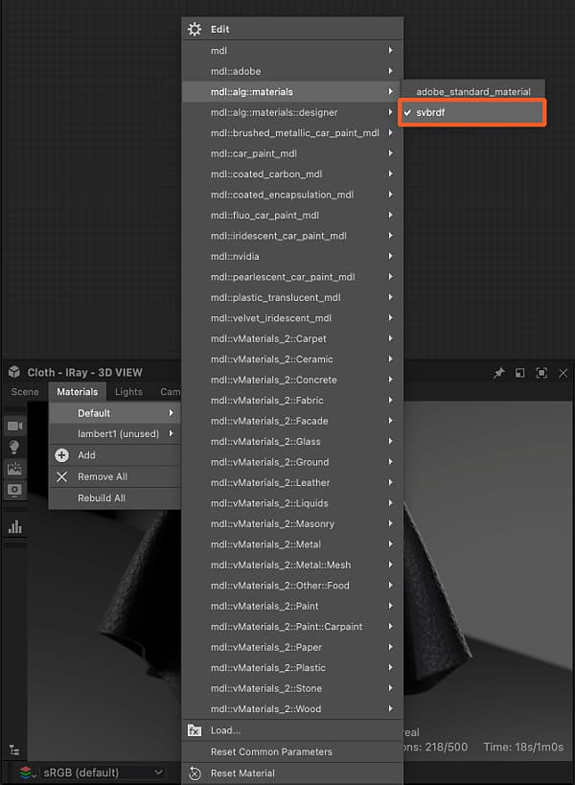Expand the Default material submenu
Image resolution: width=575 pixels, height=785 pixels.
115,413
